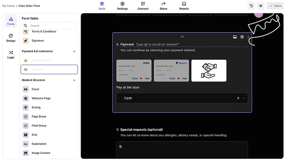Viewport: 286px width, 161px height.
Task: Click Cake Order Form breadcrumb title
Action: (x=29, y=6)
